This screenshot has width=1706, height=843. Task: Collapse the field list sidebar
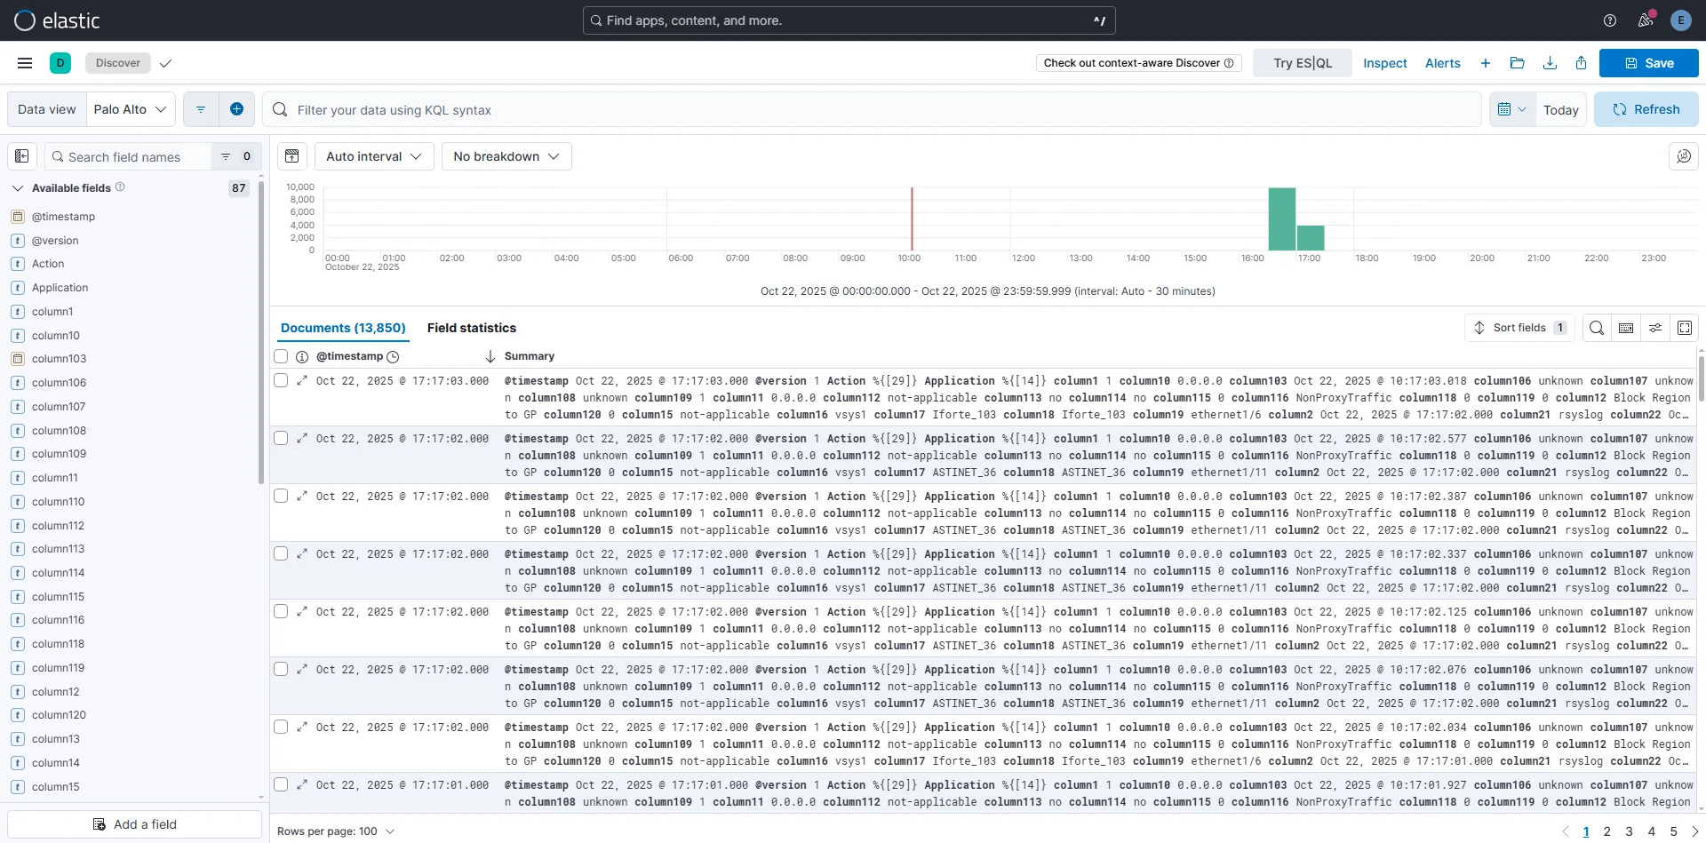[22, 156]
